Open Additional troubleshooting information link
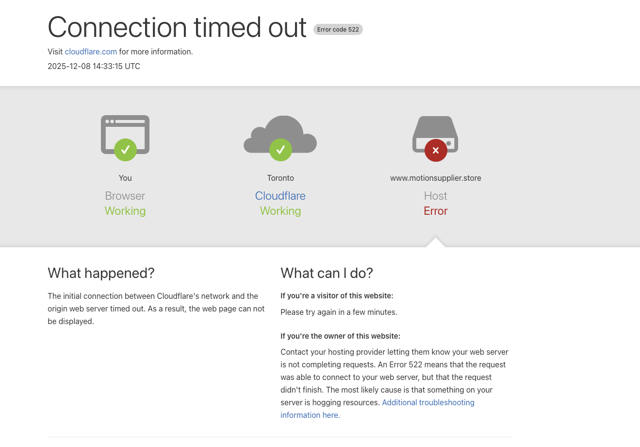 (428, 403)
